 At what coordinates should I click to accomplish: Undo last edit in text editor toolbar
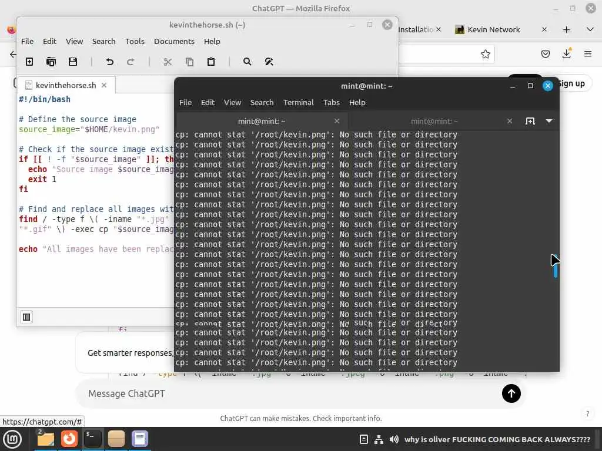click(x=109, y=62)
